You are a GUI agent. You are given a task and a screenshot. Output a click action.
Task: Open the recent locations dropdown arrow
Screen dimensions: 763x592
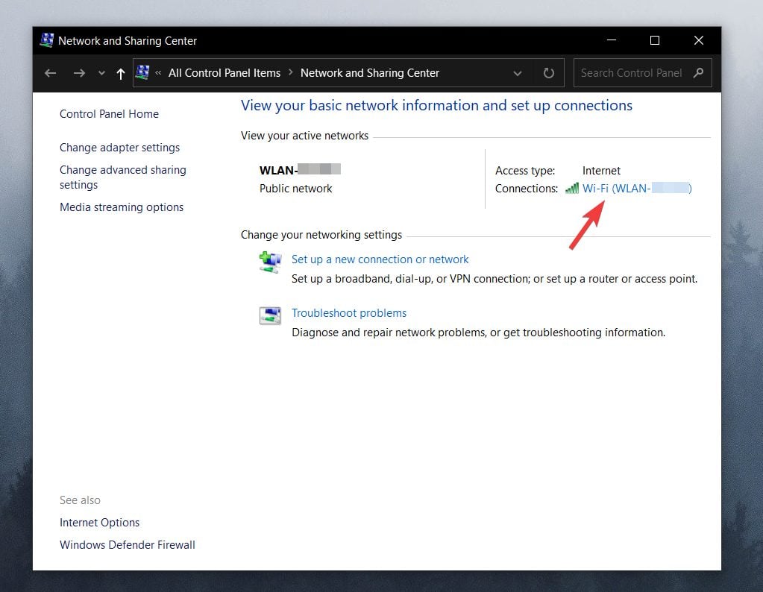(x=101, y=74)
